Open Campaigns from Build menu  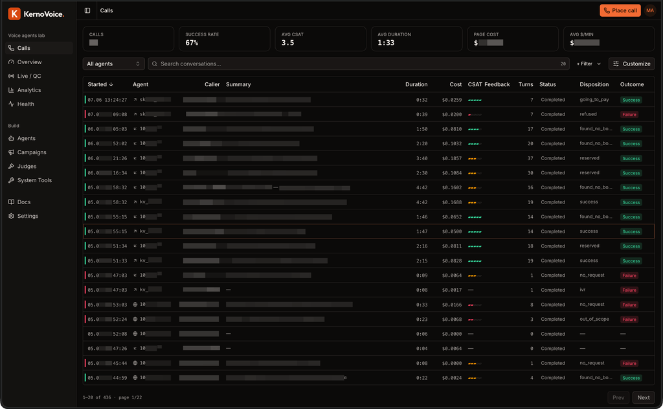(x=39, y=152)
